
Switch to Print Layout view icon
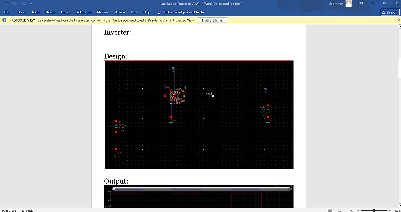click(340, 210)
